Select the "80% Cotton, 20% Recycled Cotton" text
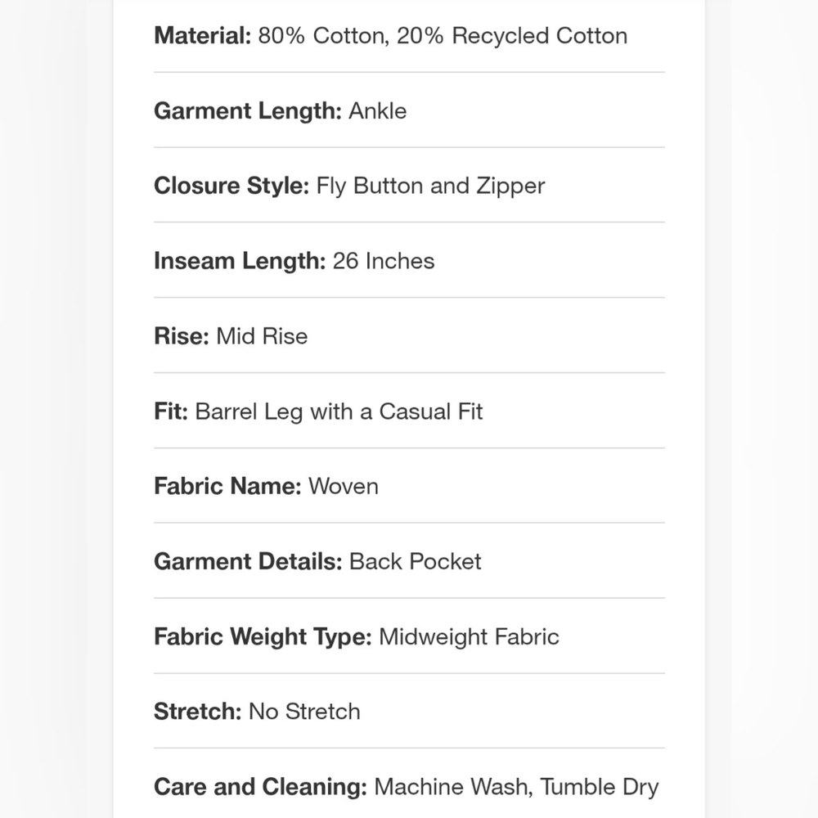Screen dimensions: 818x818 [443, 36]
